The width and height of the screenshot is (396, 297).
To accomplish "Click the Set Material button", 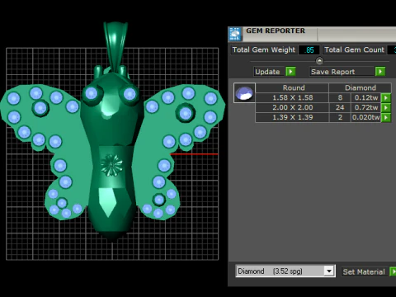I will [365, 271].
